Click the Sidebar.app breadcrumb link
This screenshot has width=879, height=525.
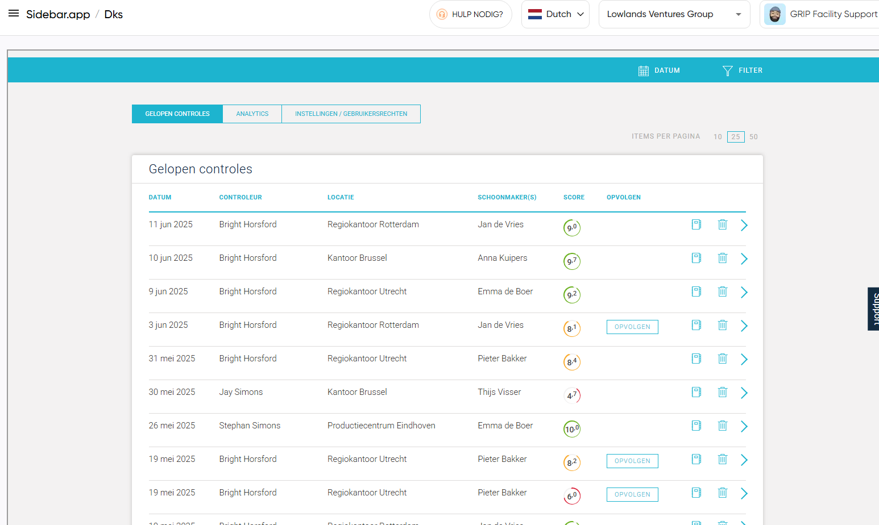[58, 14]
